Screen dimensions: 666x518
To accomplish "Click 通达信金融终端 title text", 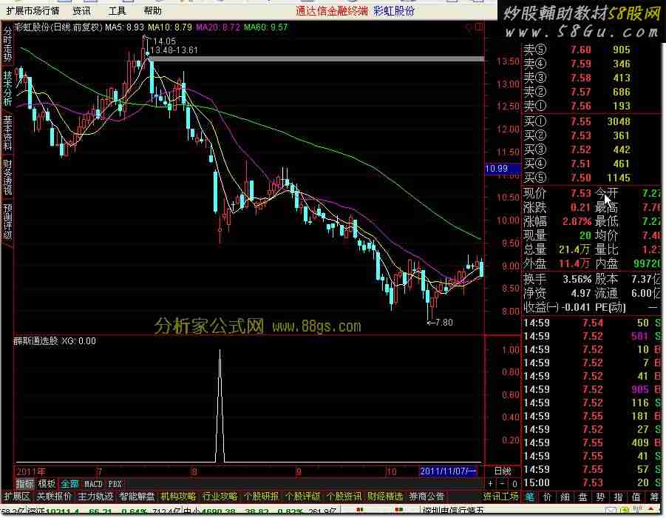I will coord(332,11).
